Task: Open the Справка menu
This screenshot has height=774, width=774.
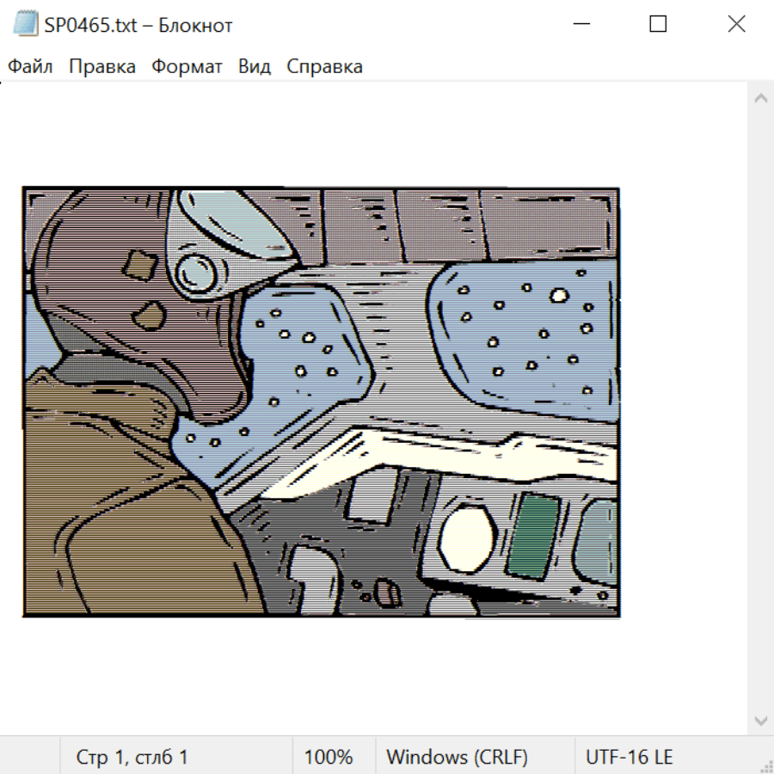Action: pyautogui.click(x=324, y=67)
